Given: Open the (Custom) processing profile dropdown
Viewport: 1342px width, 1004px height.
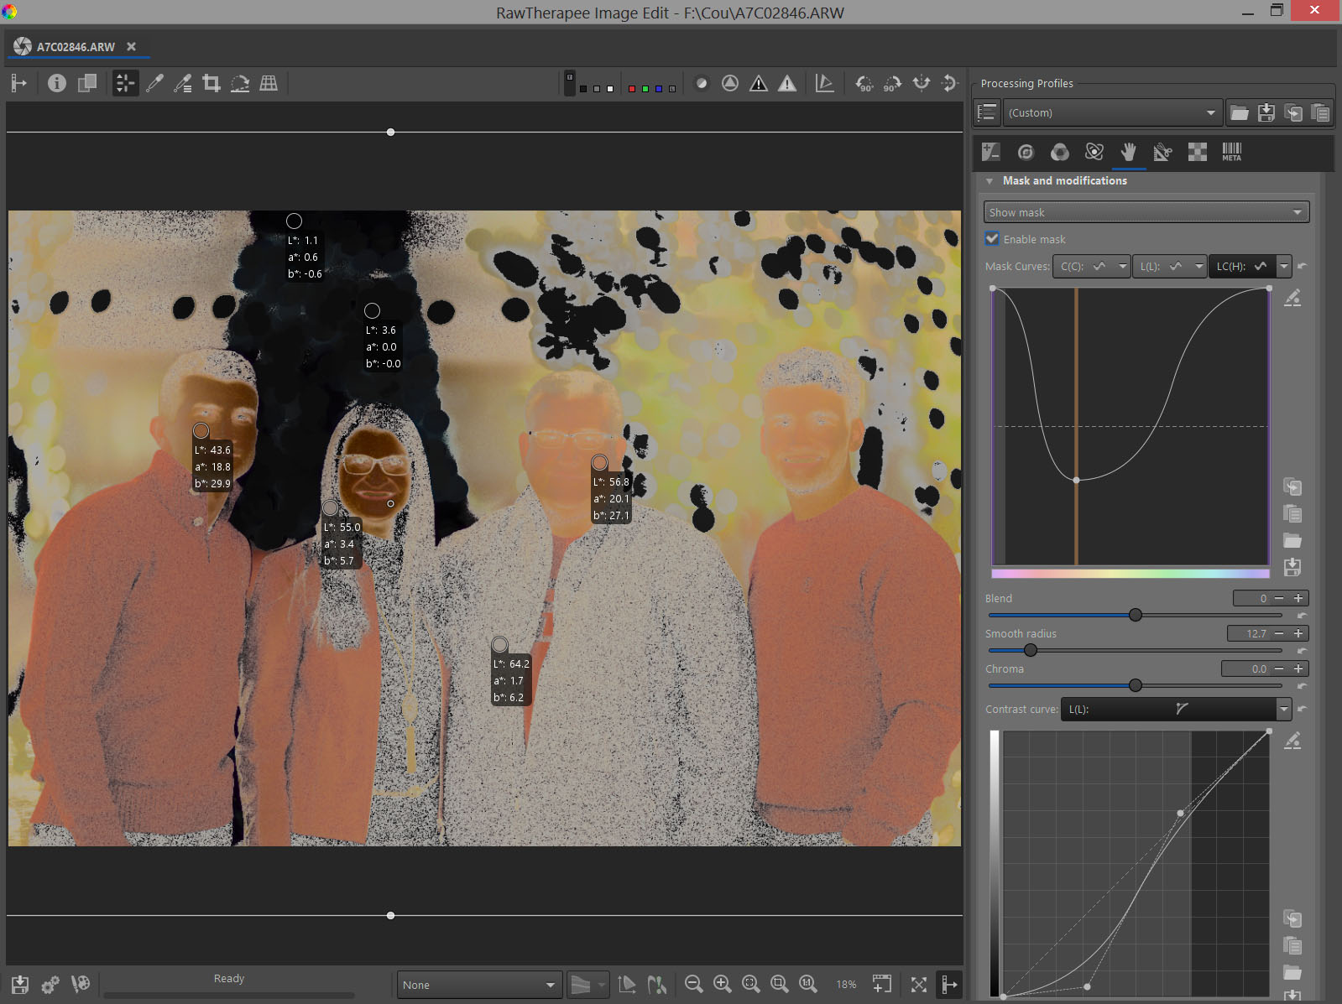Looking at the screenshot, I should point(1111,112).
